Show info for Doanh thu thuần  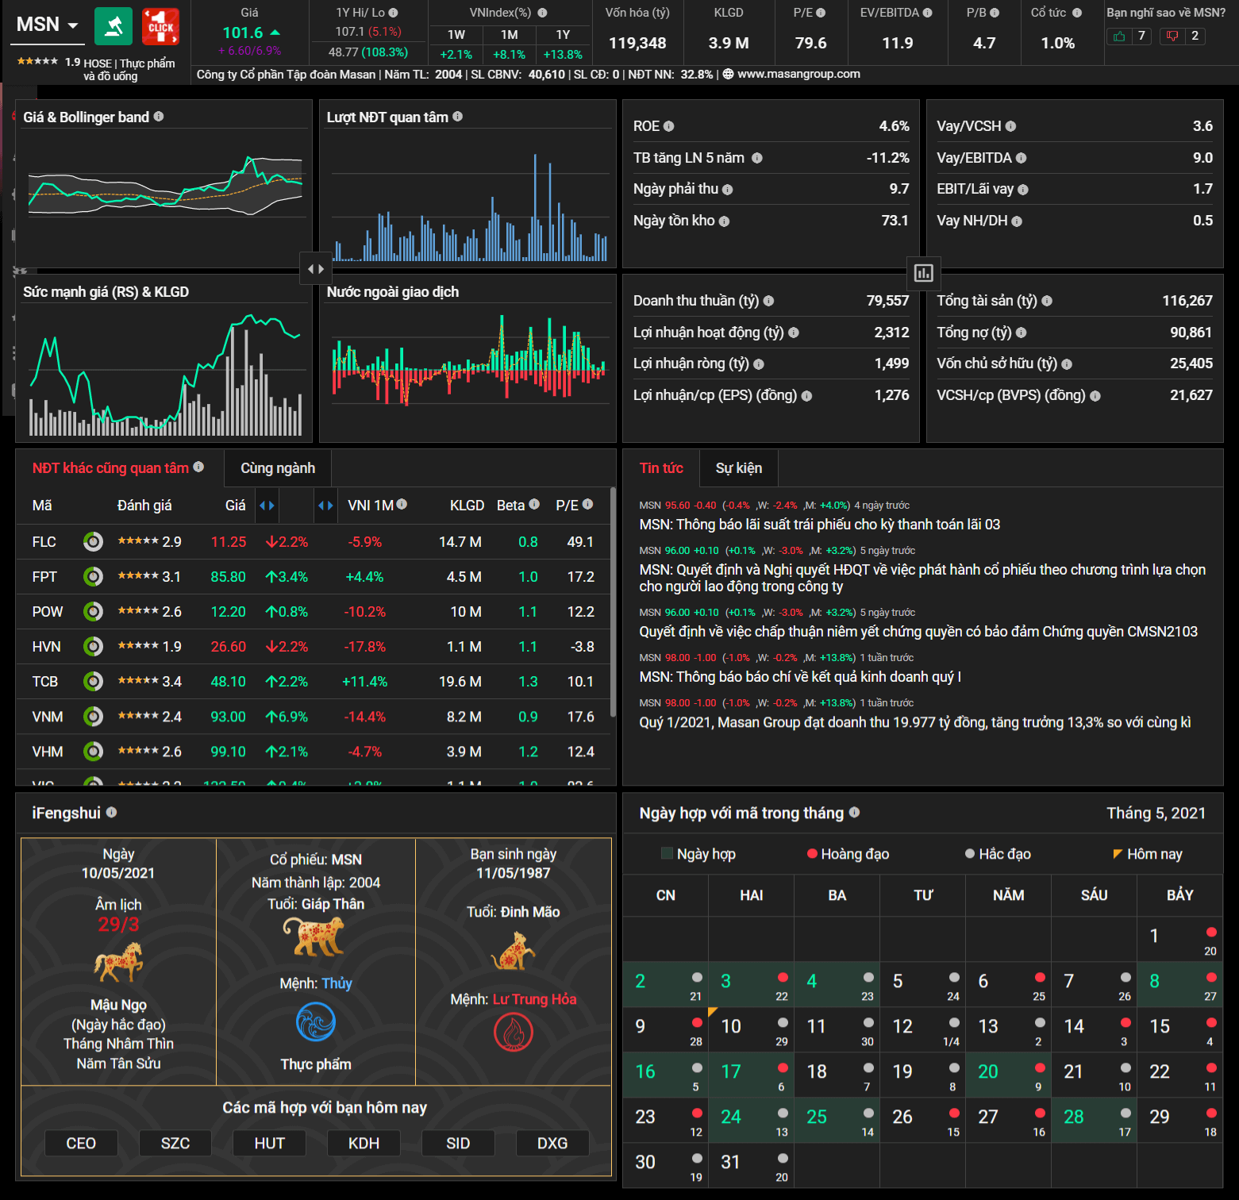tap(768, 301)
